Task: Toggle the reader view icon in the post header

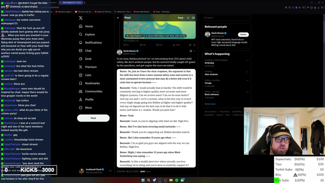Action: pos(193,18)
